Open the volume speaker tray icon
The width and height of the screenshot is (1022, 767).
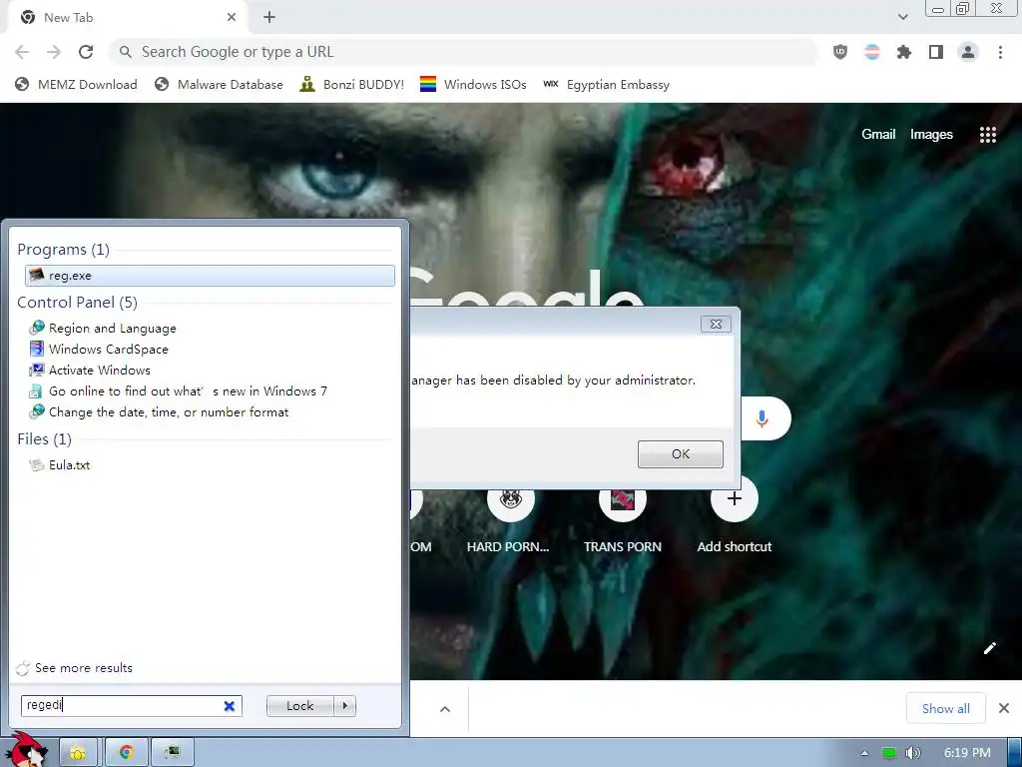[x=912, y=753]
